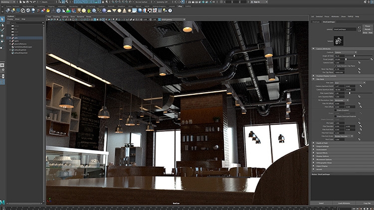
Task: Open the viewport Panels menu
Action: (x=89, y=16)
